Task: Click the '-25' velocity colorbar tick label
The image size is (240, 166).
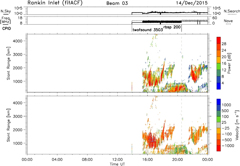Action: [x=226, y=128]
